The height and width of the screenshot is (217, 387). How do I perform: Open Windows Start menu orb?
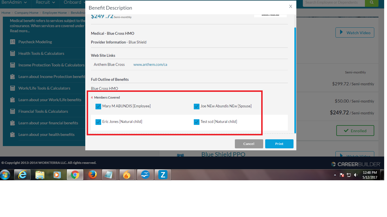tap(5, 175)
